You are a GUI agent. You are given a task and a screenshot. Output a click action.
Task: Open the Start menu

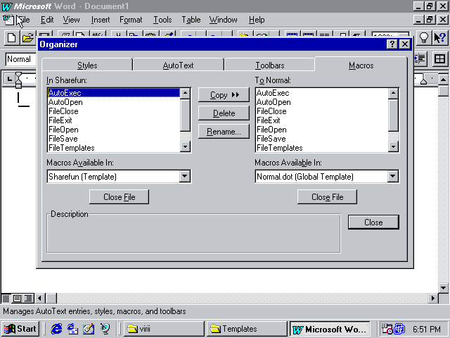point(20,329)
